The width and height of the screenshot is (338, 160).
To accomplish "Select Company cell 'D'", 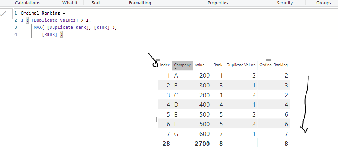I will pos(176,105).
